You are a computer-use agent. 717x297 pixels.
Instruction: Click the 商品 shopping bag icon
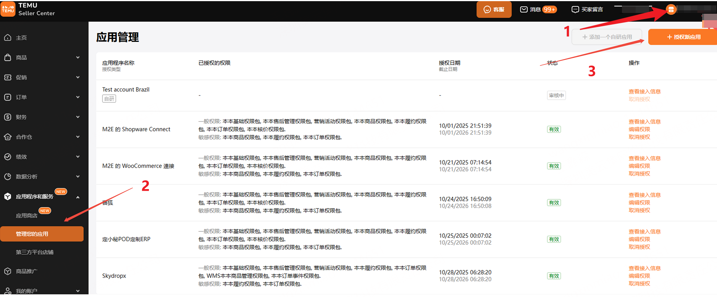[8, 58]
